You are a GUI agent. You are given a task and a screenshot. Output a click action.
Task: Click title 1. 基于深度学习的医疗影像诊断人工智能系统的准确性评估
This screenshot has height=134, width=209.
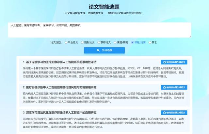pos(59,62)
